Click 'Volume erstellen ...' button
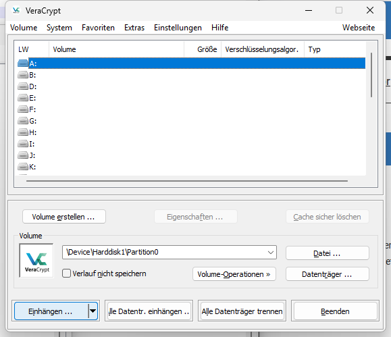This screenshot has width=391, height=337. [64, 217]
